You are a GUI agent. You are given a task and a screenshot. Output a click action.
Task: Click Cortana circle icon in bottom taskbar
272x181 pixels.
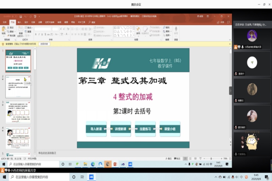74,177
